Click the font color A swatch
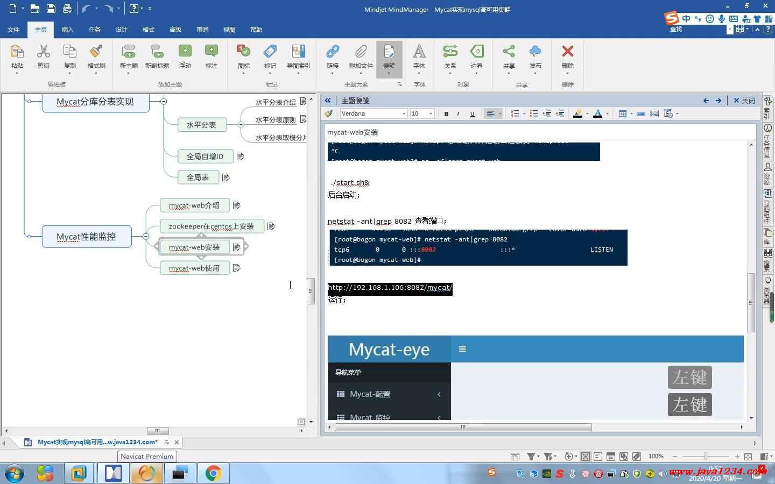 tap(597, 113)
